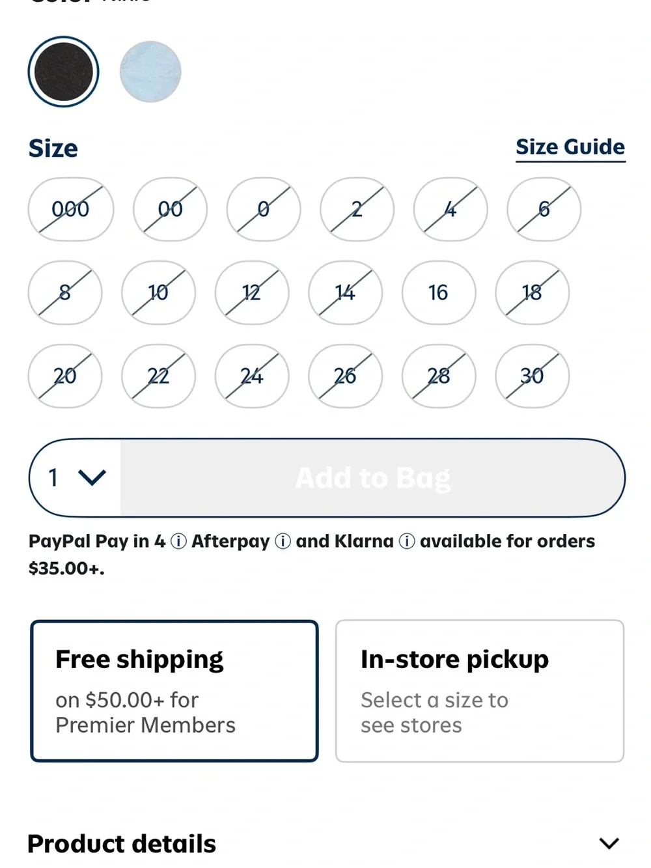Select size 24
The image size is (651, 868).
tap(252, 376)
